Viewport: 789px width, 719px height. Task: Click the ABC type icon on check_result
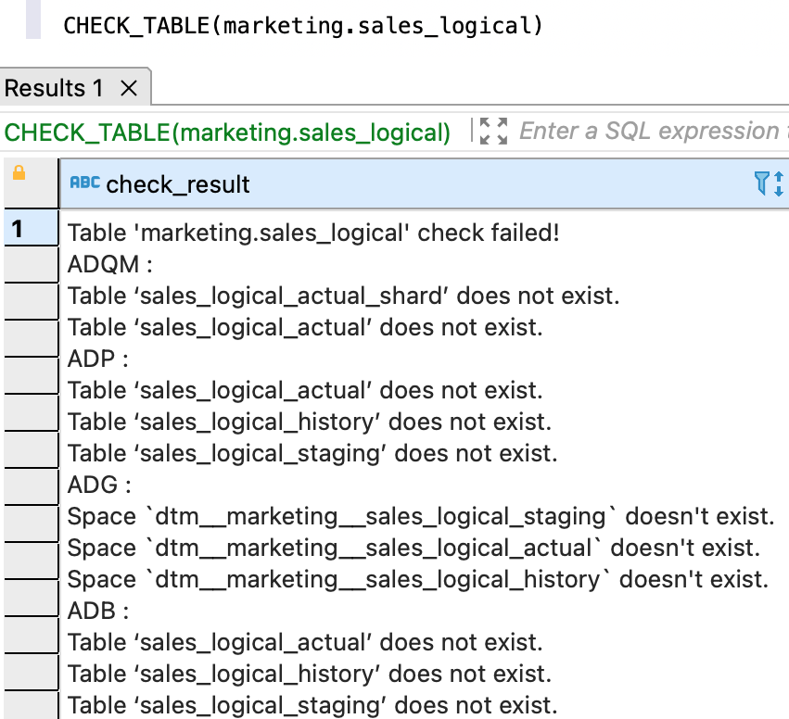pyautogui.click(x=84, y=183)
